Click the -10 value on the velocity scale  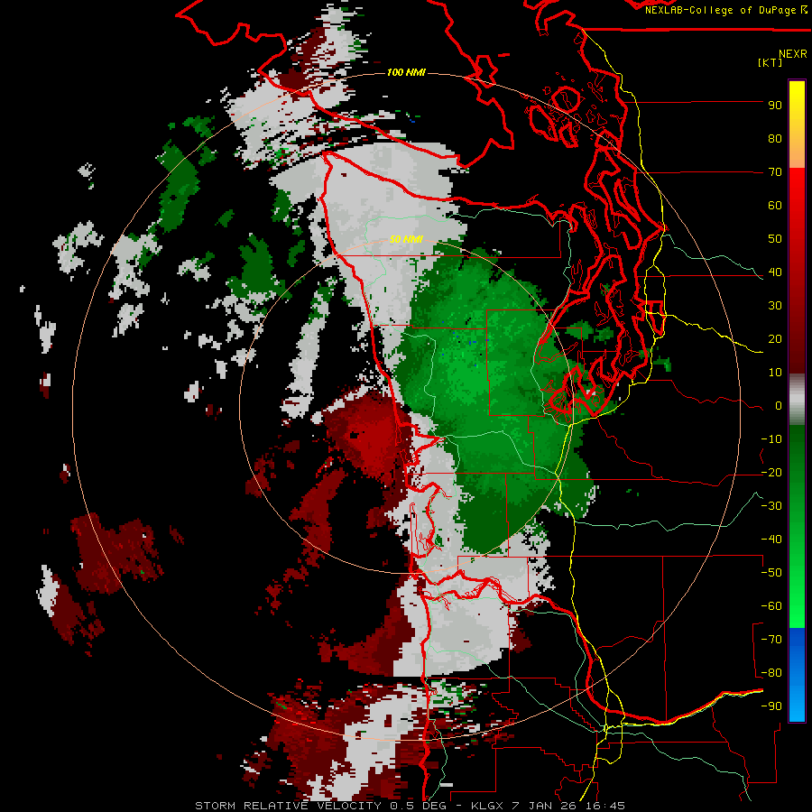771,439
